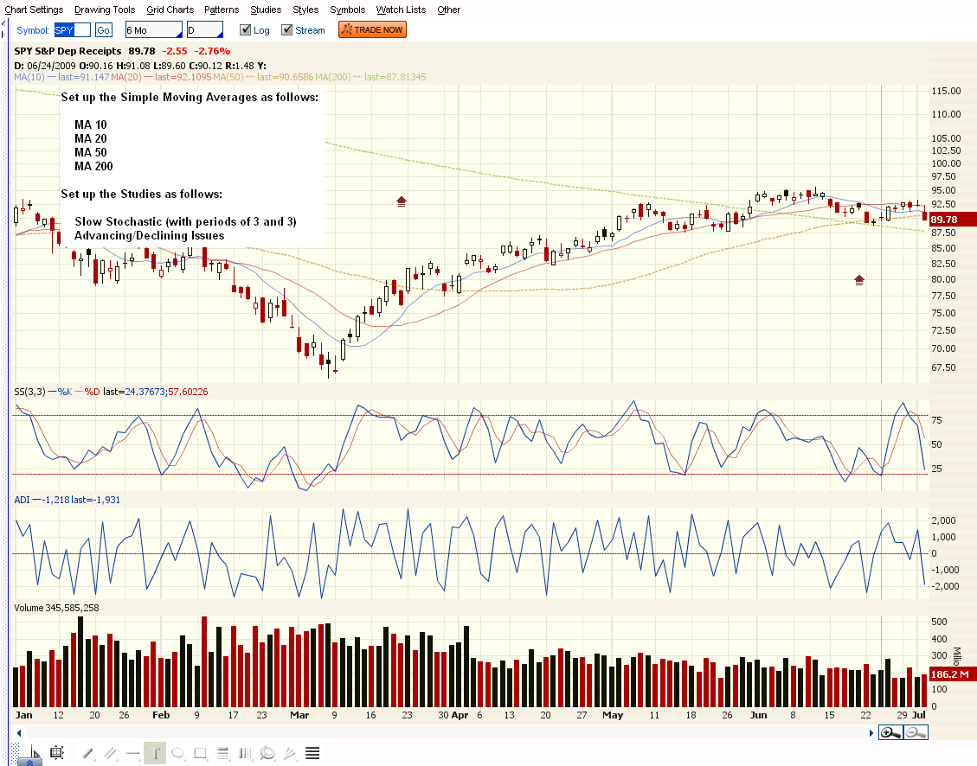Select the horizontal line drawing tool
This screenshot has width=977, height=766.
point(132,754)
